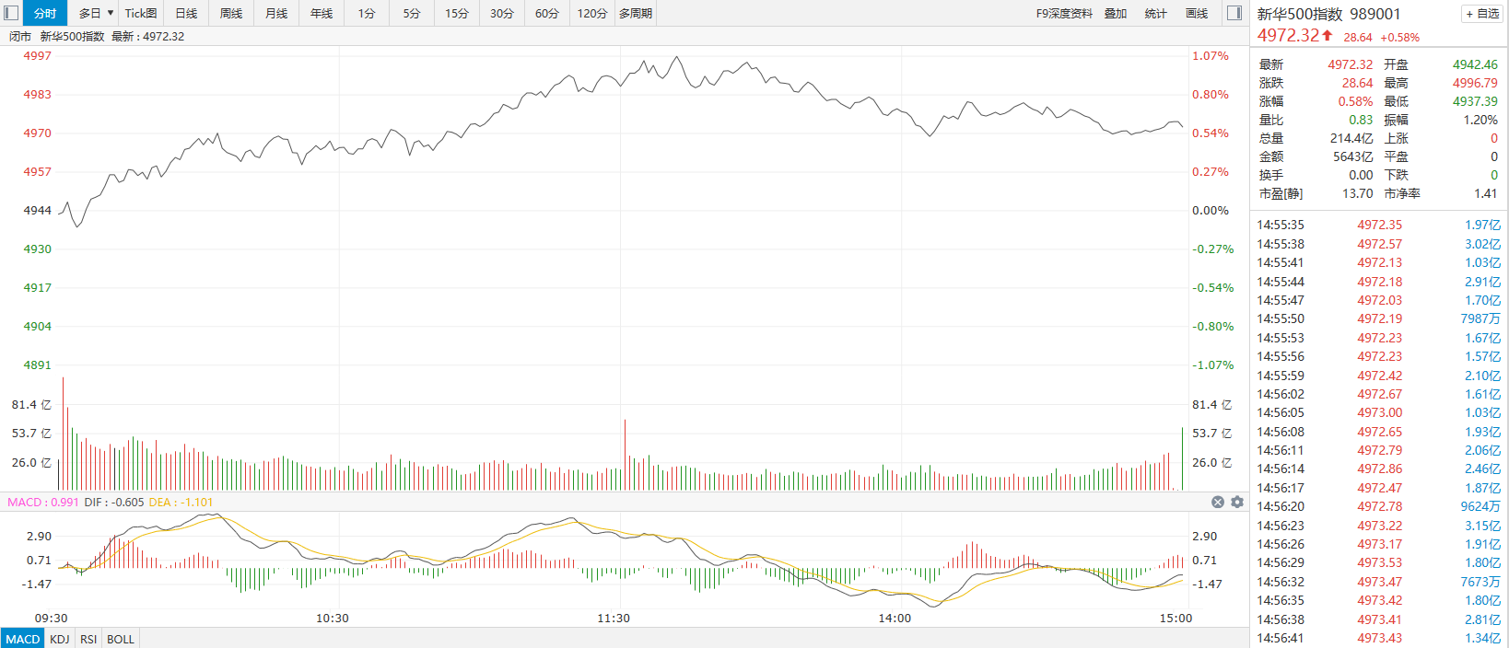This screenshot has width=1509, height=648.
Task: Open the 统计 statistics tool
Action: [x=1155, y=13]
